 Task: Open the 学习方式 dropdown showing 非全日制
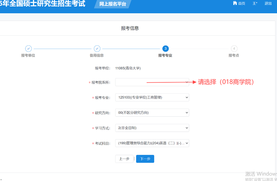point(152,128)
